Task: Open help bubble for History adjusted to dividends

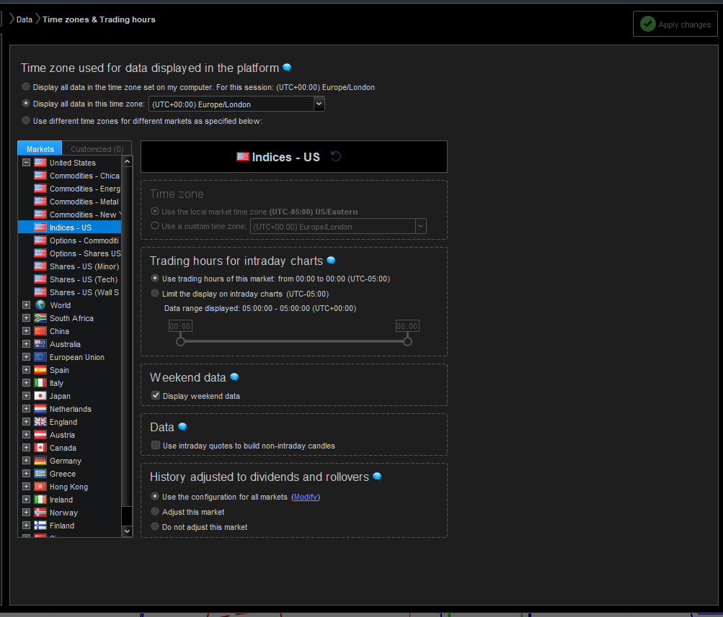Action: [377, 477]
